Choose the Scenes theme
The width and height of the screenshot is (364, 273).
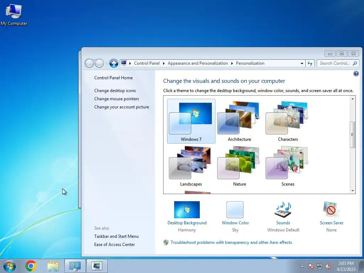point(288,166)
